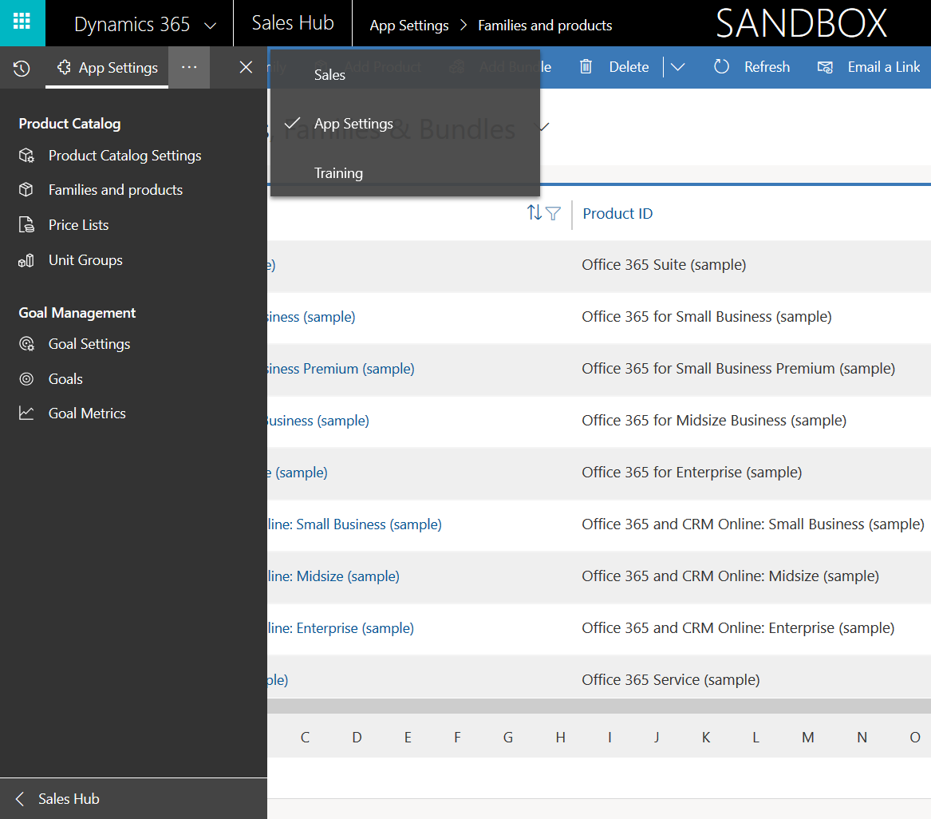Open Online: Small Business (sample) link

point(354,524)
